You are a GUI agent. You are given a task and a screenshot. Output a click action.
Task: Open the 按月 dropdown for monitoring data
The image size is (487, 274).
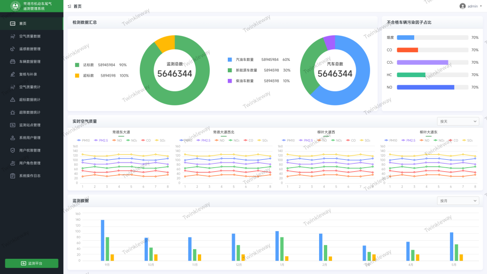tap(458, 201)
